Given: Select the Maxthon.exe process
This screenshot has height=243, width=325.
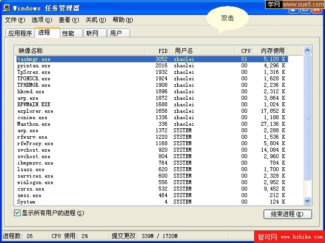Looking at the screenshot, I should click(152, 124).
